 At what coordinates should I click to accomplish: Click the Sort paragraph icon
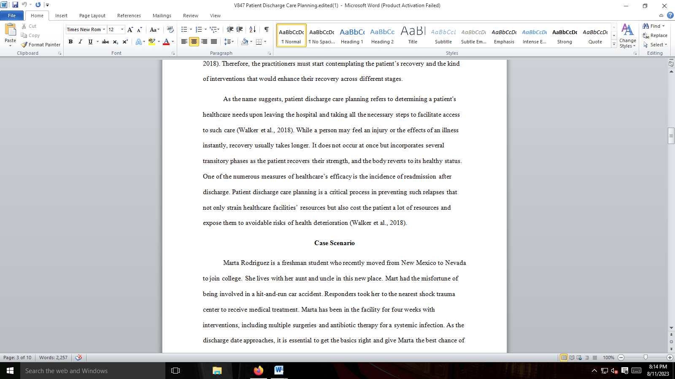pos(252,29)
